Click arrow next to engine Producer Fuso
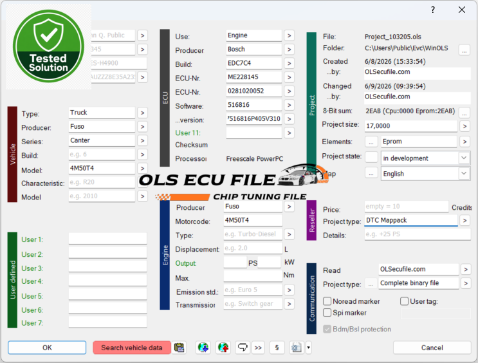Viewport: 478px width, 363px height. 290,207
